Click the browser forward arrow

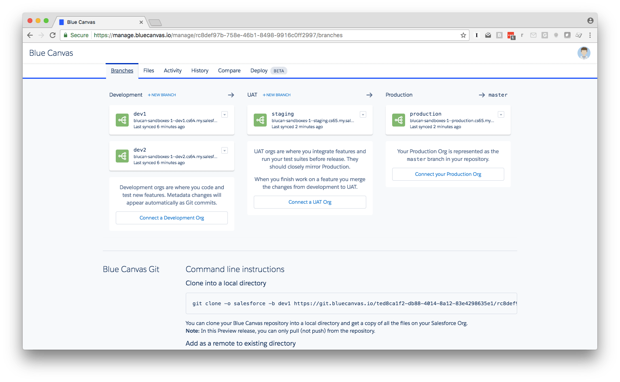[x=41, y=35]
